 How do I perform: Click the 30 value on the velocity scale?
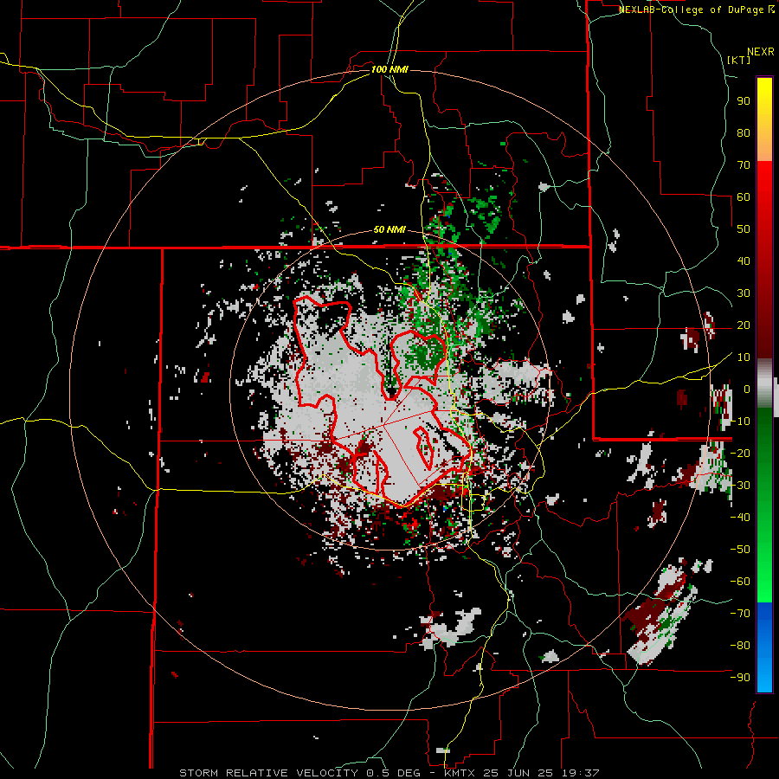[744, 293]
